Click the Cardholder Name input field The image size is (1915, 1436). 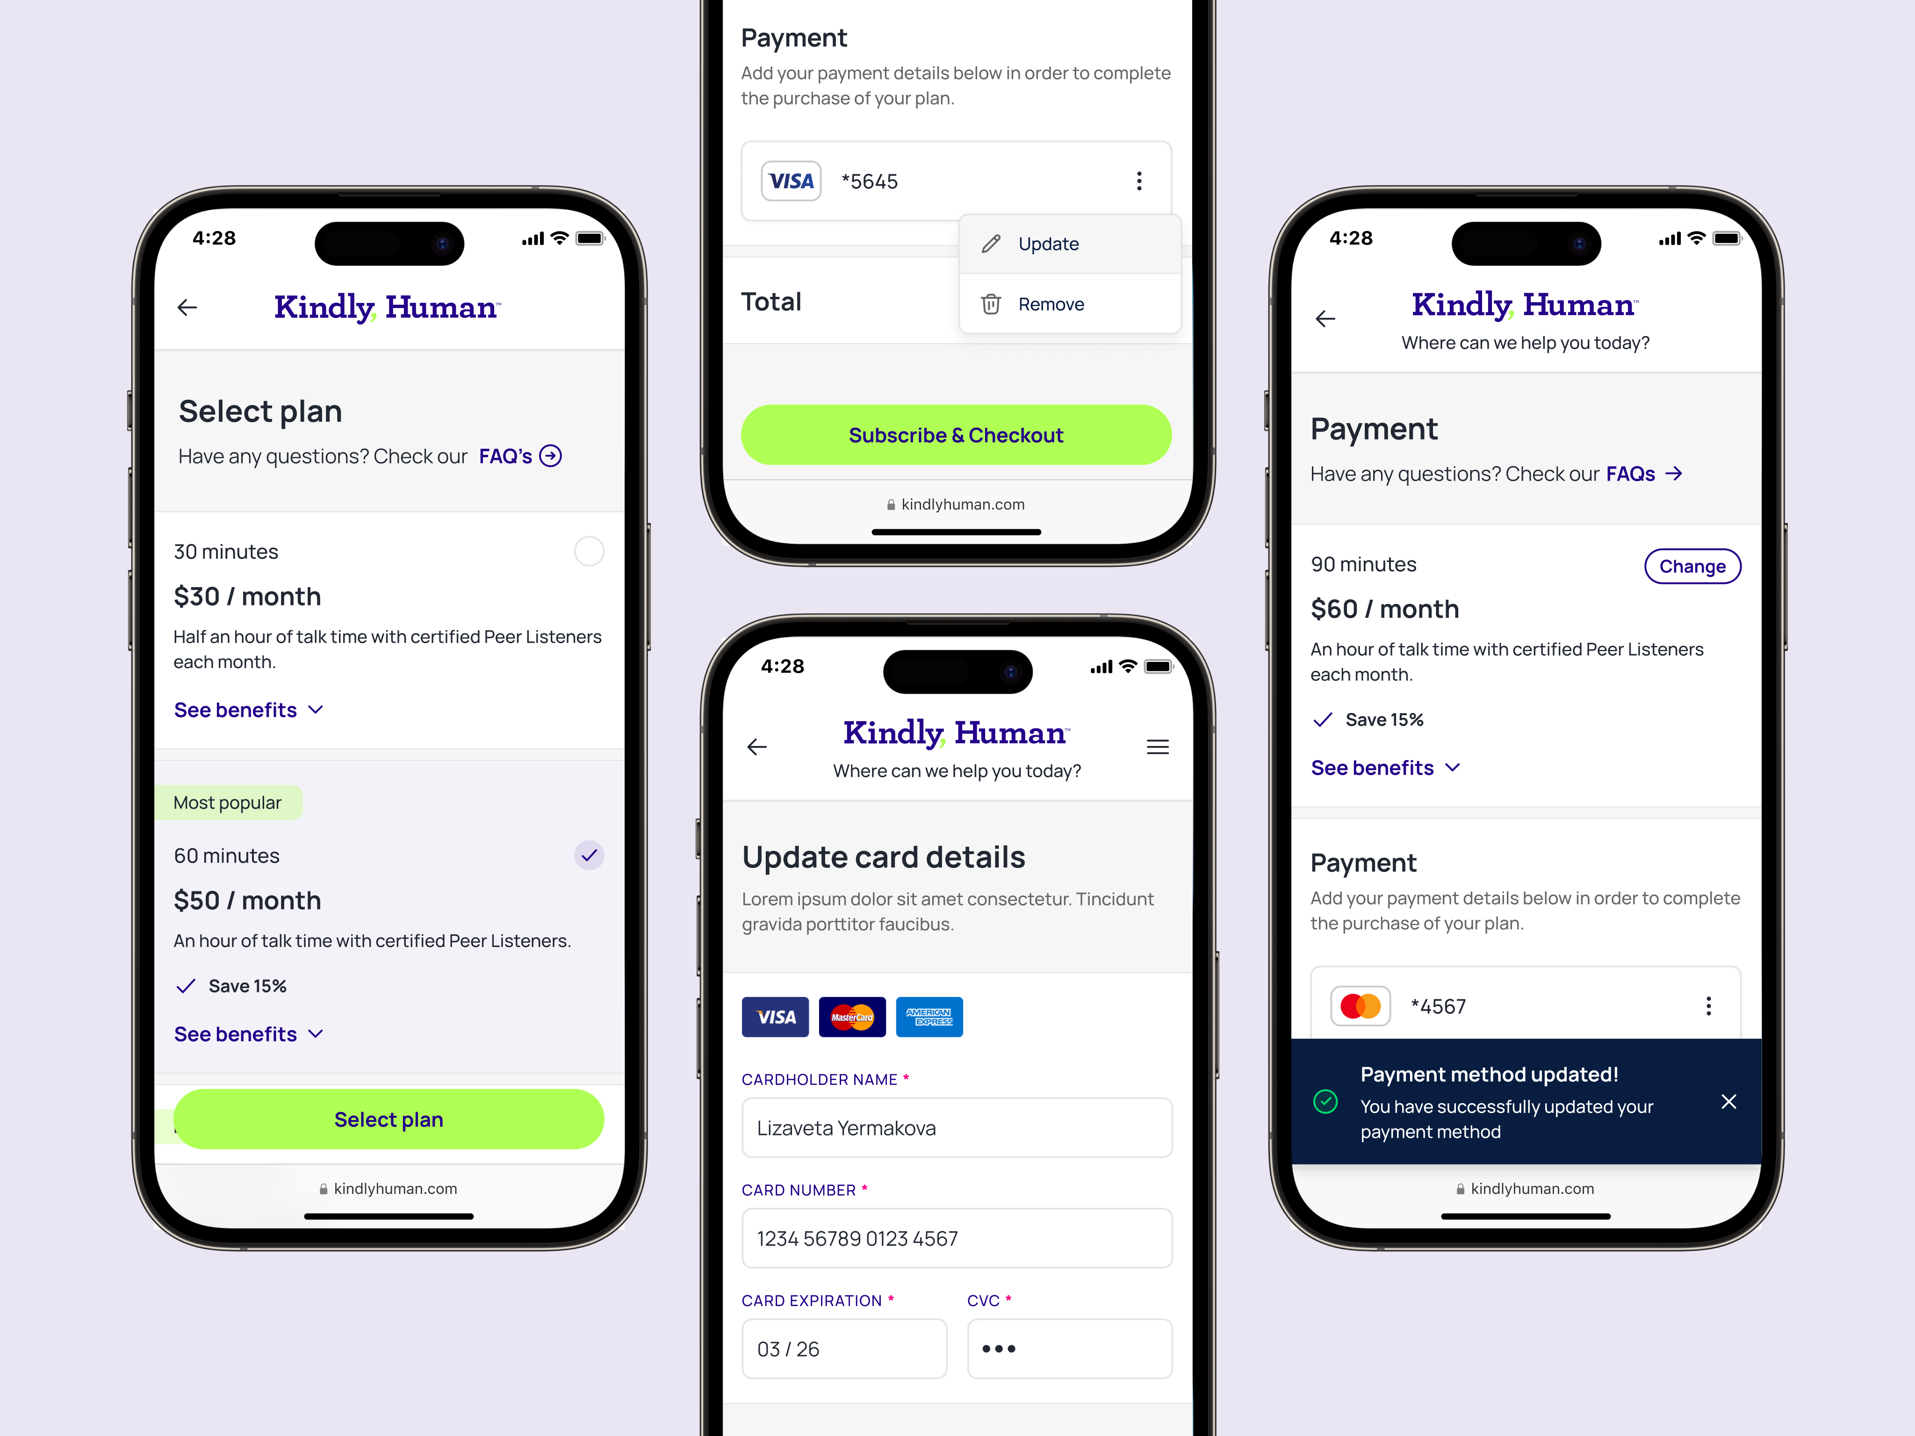[957, 1127]
